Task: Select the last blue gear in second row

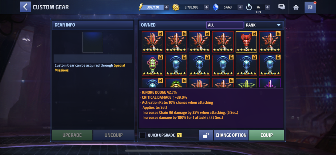Action: [x=270, y=65]
